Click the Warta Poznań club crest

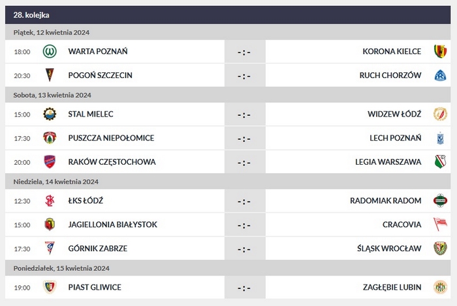click(x=50, y=51)
